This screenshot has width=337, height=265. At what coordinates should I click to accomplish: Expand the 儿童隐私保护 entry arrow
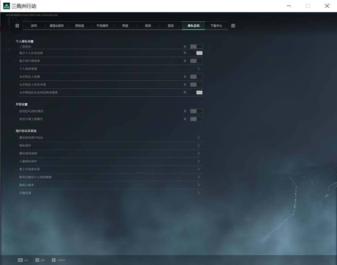[x=199, y=161]
